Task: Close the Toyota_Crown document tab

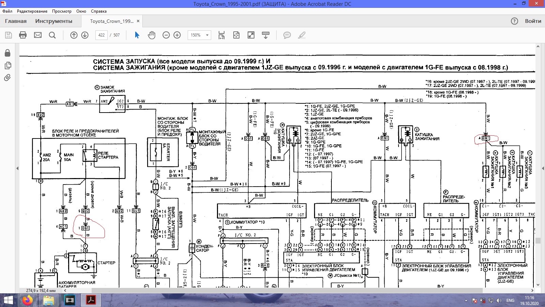Action: point(138,21)
